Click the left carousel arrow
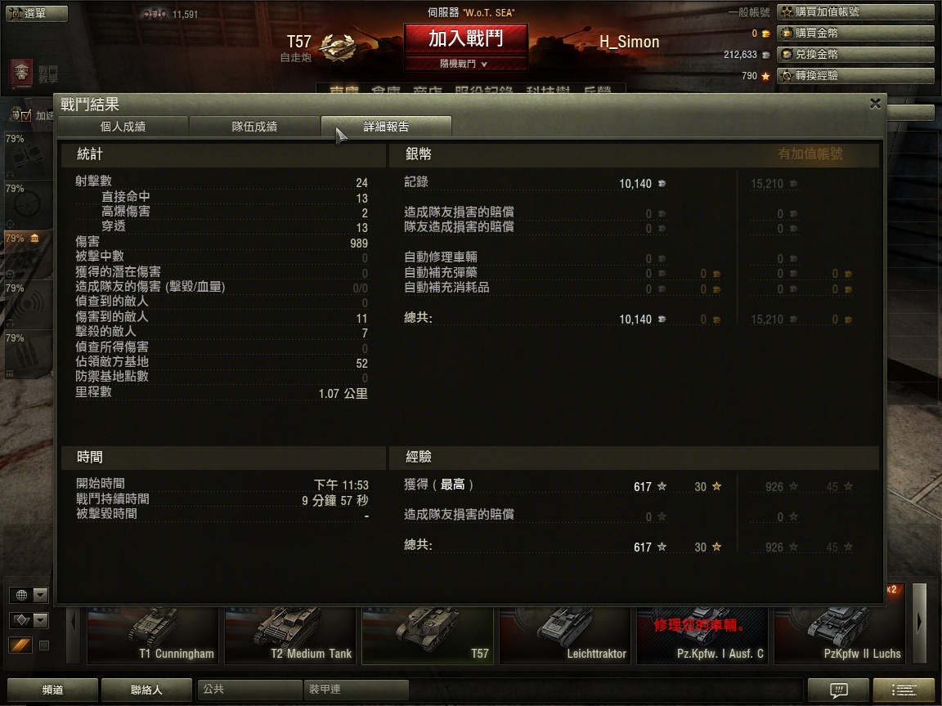Screen dimensions: 942x706 click(x=74, y=635)
